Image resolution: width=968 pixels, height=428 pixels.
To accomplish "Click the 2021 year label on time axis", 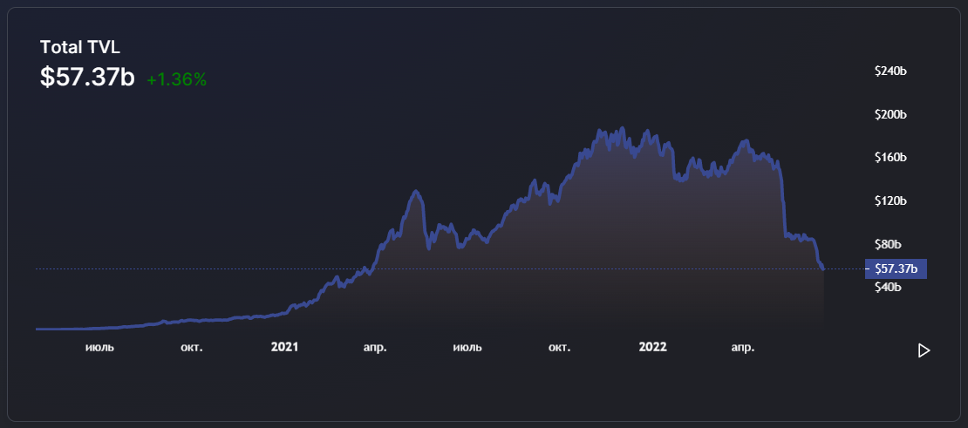I will [284, 347].
